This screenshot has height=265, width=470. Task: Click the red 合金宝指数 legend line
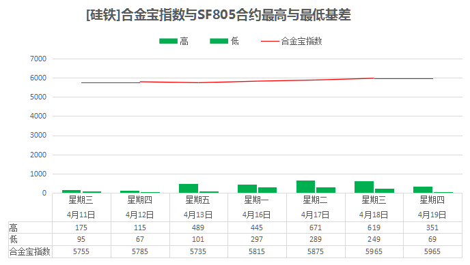pos(270,42)
